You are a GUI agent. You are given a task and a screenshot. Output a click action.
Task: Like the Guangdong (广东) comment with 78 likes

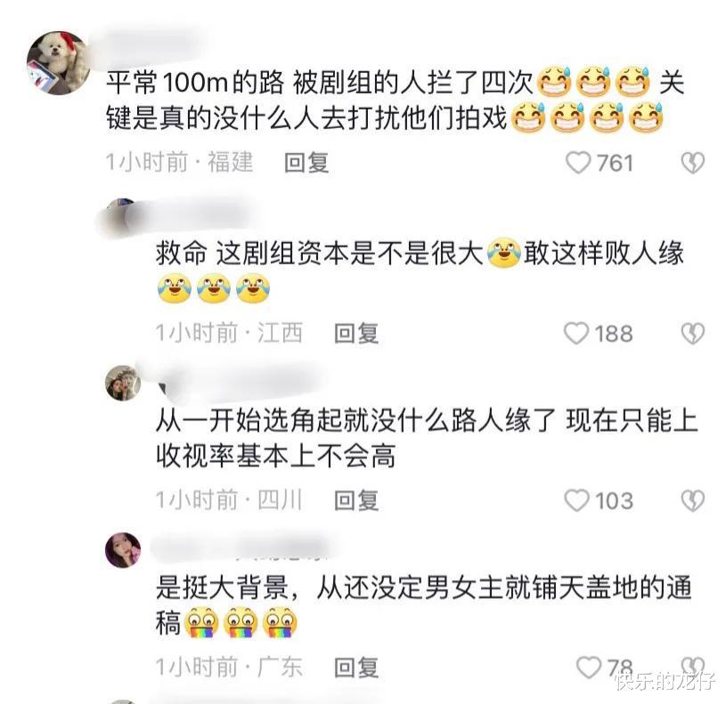pos(589,668)
